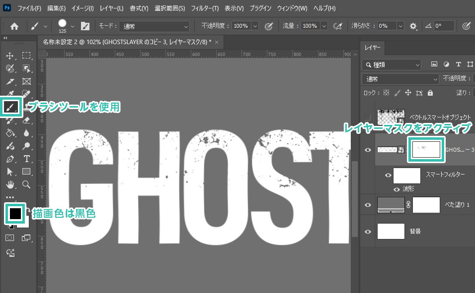
Task: Open smoothing options gear
Action: pyautogui.click(x=413, y=26)
